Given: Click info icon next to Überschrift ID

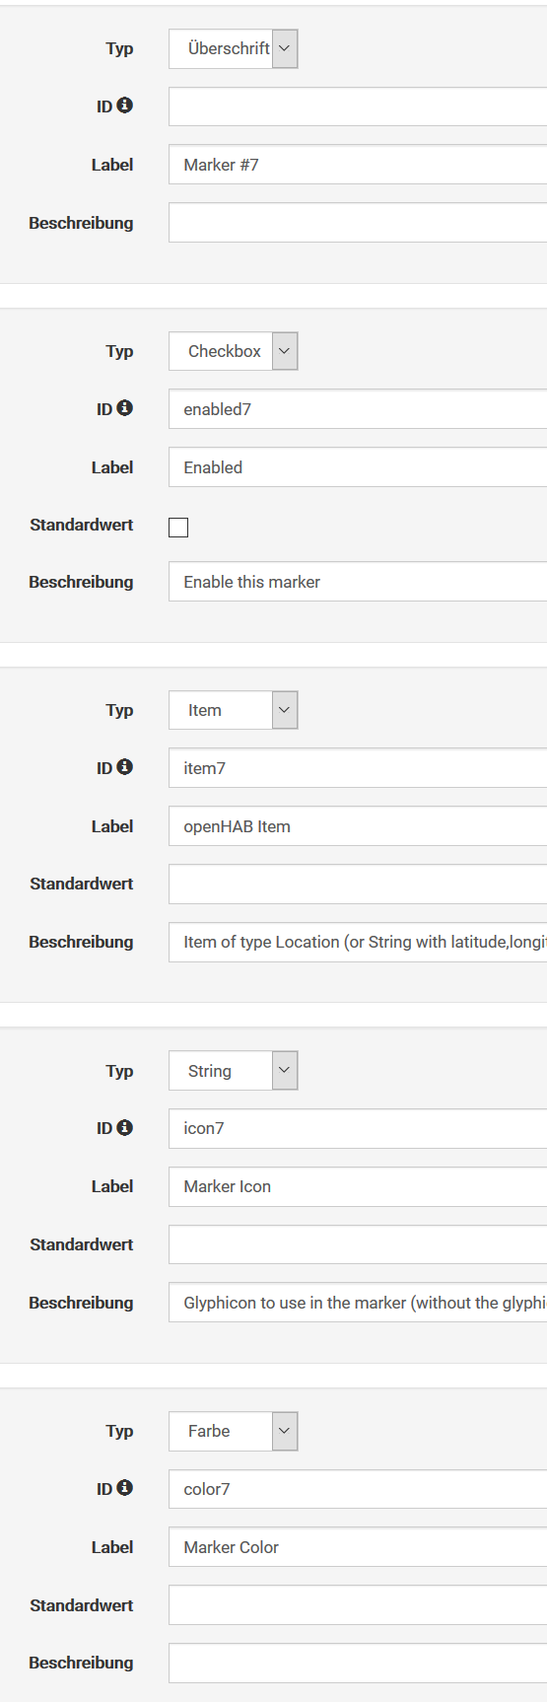Looking at the screenshot, I should 125,106.
